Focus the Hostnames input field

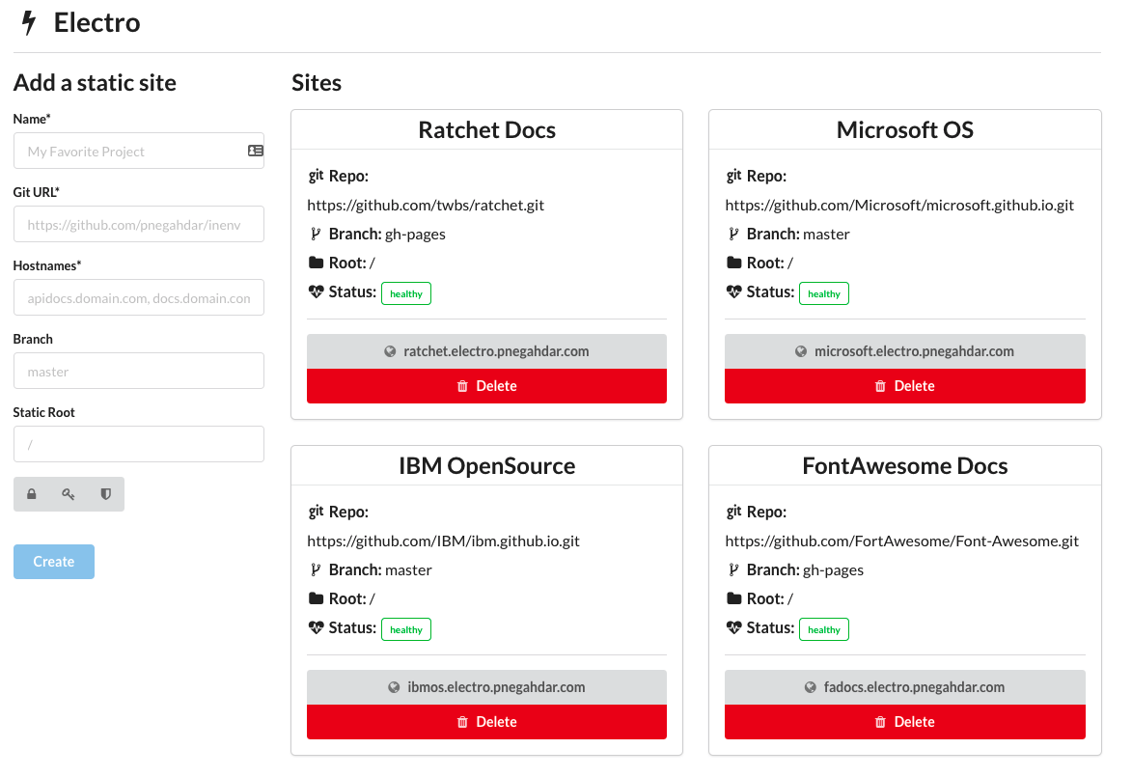[139, 297]
